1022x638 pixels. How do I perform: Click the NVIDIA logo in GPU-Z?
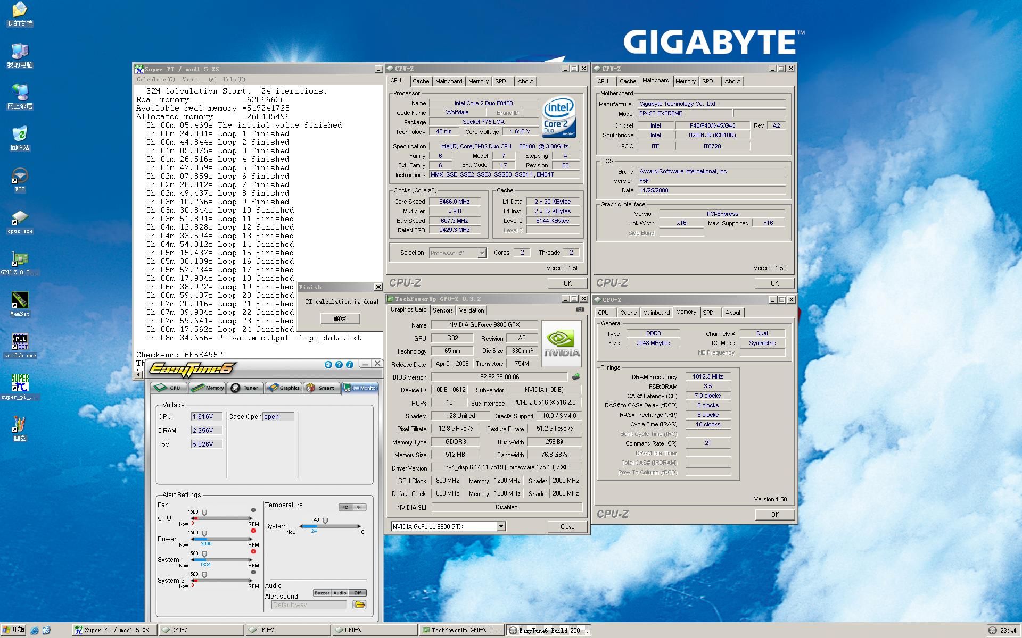562,344
